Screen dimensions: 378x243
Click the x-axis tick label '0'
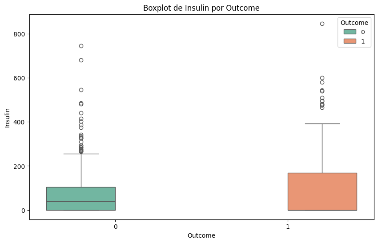[115, 226]
